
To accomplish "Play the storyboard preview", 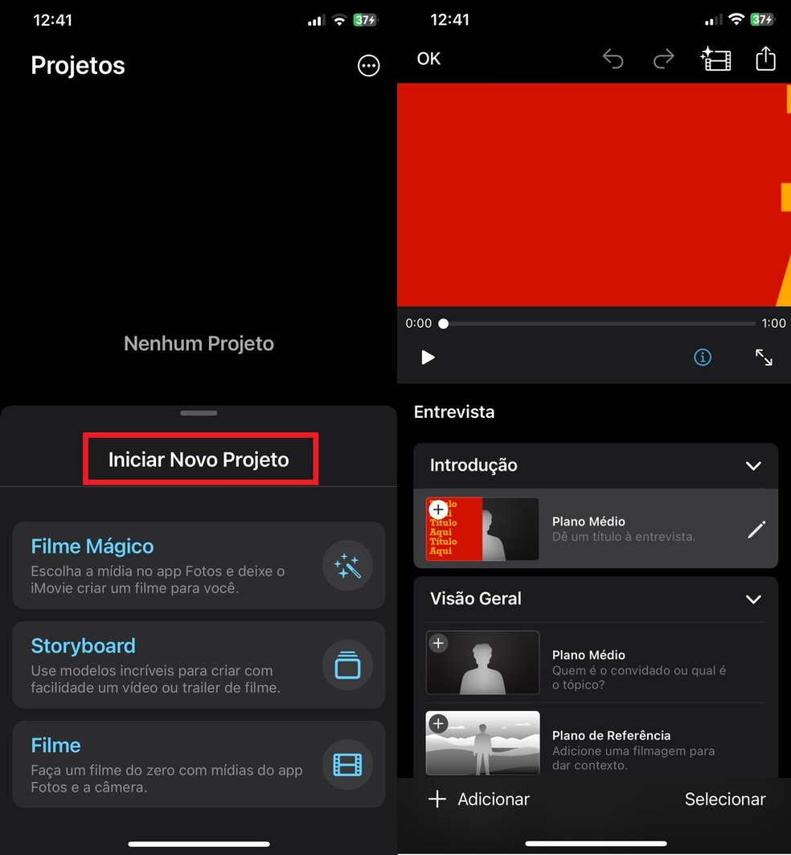I will [x=428, y=357].
